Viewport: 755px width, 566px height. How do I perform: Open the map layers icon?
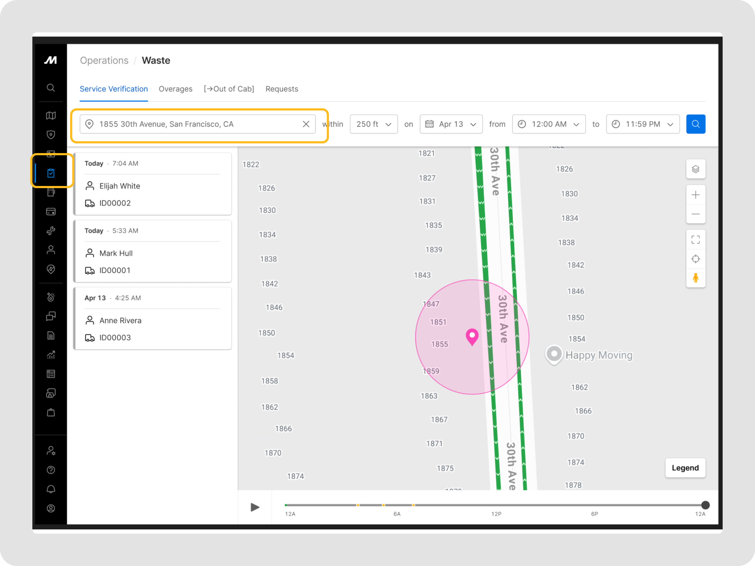pos(695,169)
